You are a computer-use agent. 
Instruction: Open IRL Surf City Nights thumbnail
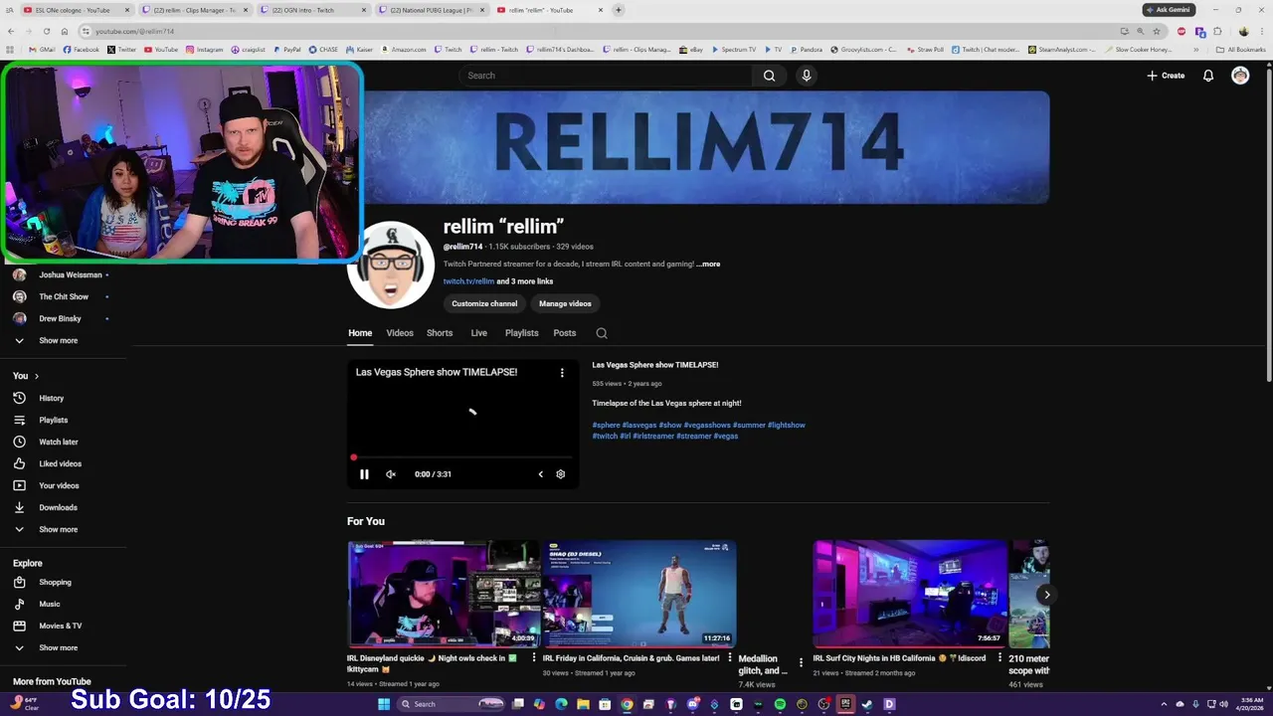[x=910, y=594]
